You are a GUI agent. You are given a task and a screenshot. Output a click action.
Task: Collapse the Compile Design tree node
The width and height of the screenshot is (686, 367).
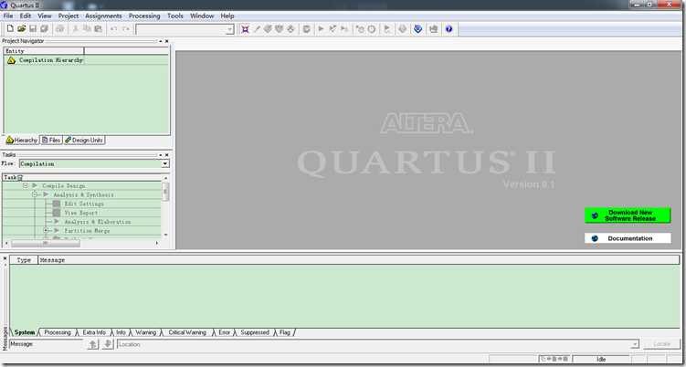click(x=26, y=186)
